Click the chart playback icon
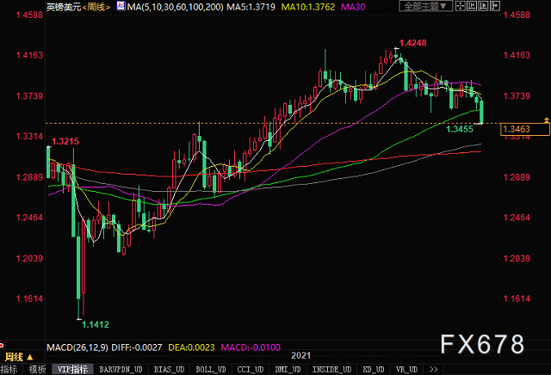551x375 pixels. tap(483, 6)
